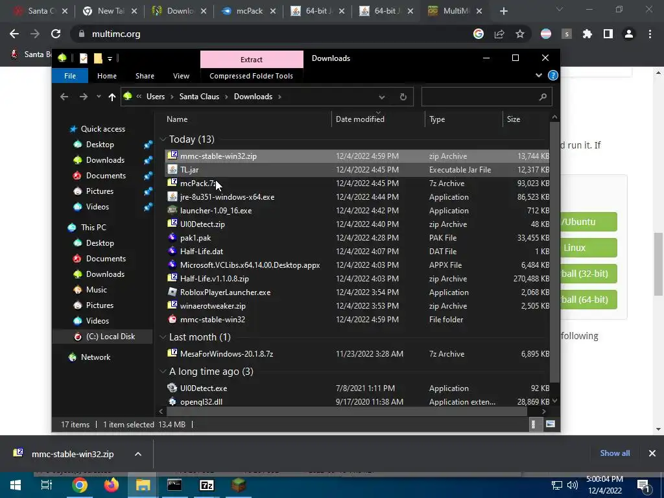Open recent locations dropdown arrow
664x498 pixels.
[x=99, y=97]
